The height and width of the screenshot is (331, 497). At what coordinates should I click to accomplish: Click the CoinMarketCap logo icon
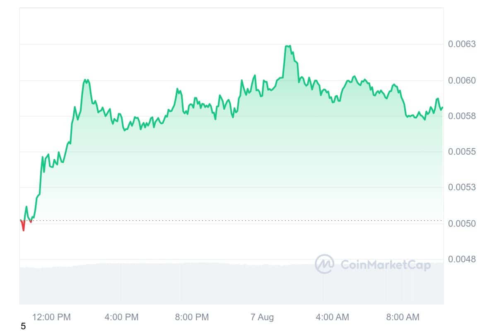(324, 264)
